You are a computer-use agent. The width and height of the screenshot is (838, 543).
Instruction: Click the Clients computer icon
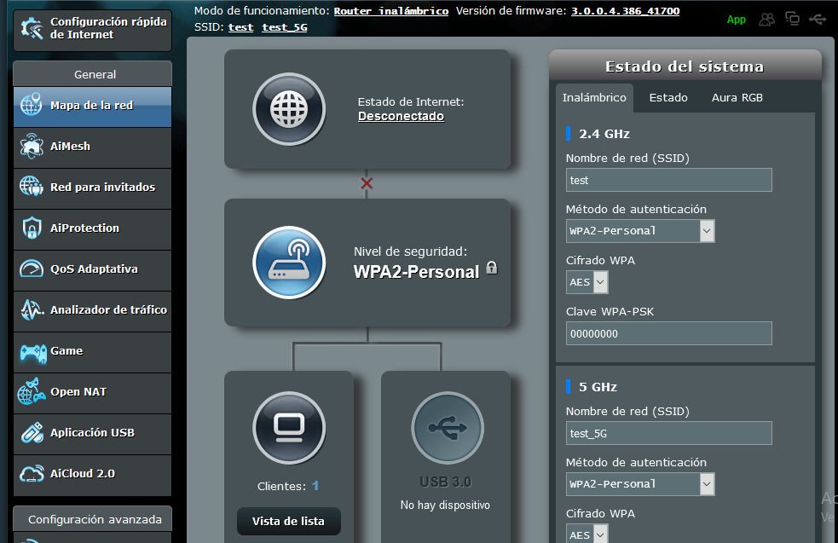click(289, 427)
